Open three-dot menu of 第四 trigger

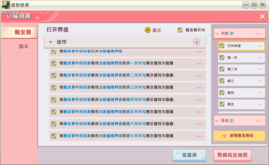(259, 93)
